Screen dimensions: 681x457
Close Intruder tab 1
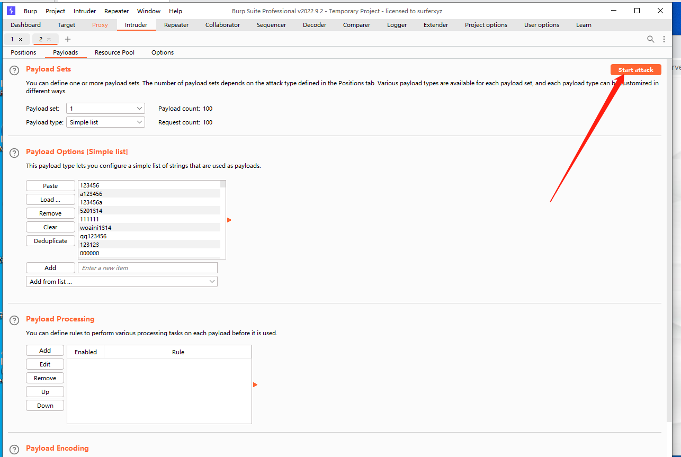pos(21,39)
